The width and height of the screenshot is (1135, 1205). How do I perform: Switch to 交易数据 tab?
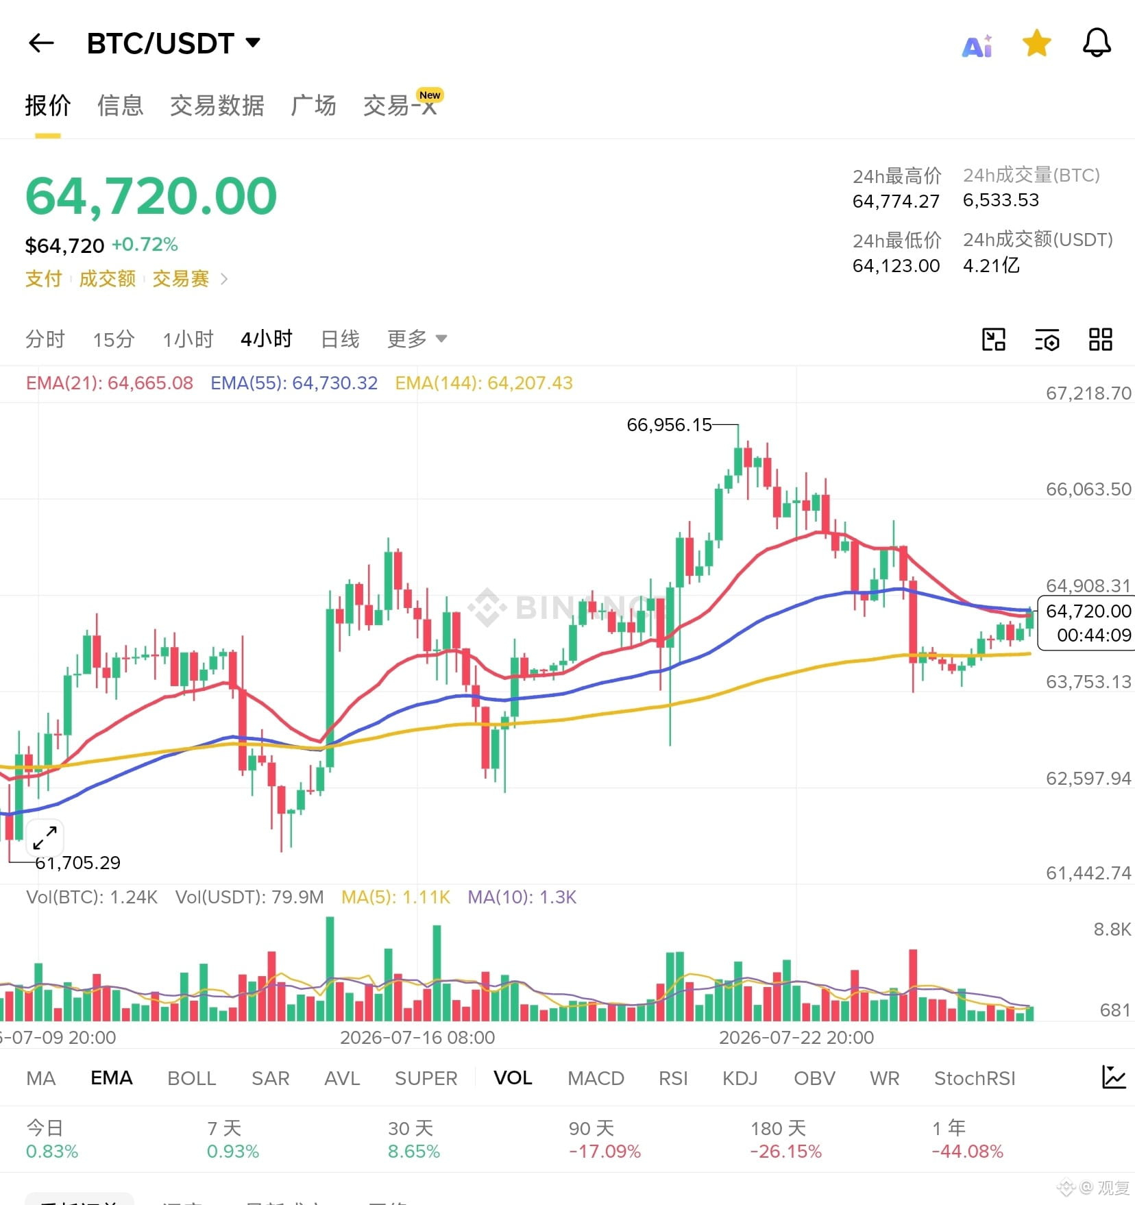tap(217, 106)
